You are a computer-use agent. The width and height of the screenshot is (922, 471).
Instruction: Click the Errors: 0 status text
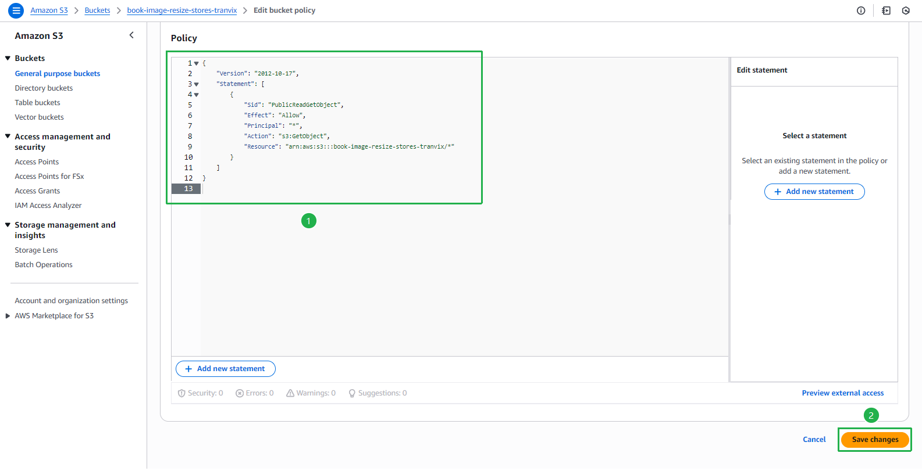pos(259,393)
